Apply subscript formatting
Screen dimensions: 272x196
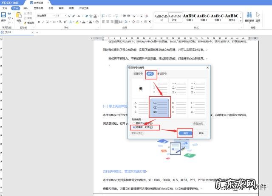click(x=60, y=22)
